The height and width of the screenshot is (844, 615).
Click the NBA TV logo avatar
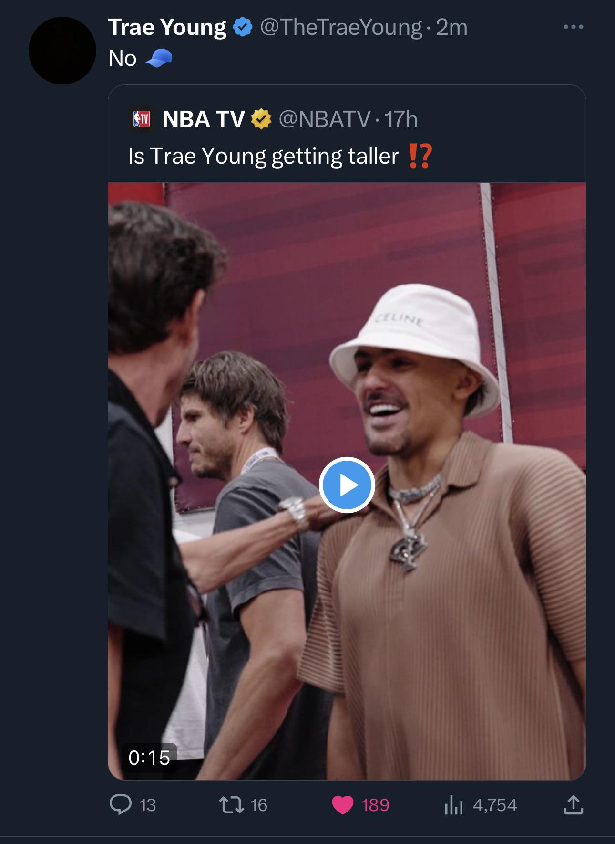pos(142,119)
